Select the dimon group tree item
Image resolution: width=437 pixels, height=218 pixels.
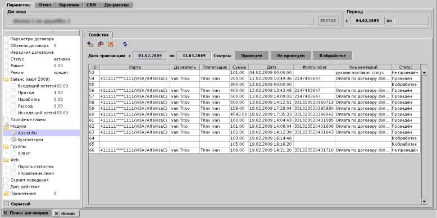[x=24, y=153]
